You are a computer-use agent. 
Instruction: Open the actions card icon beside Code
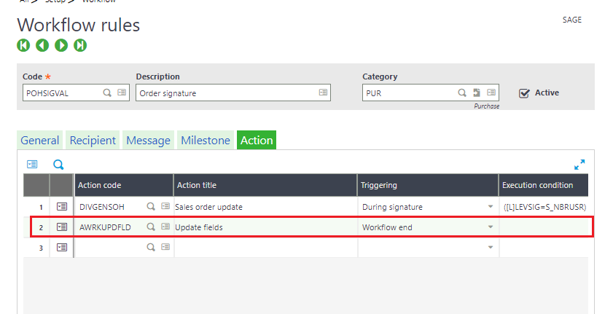[122, 93]
